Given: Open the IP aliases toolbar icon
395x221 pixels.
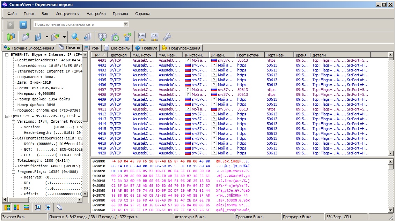Looking at the screenshot, I should pos(154,37).
